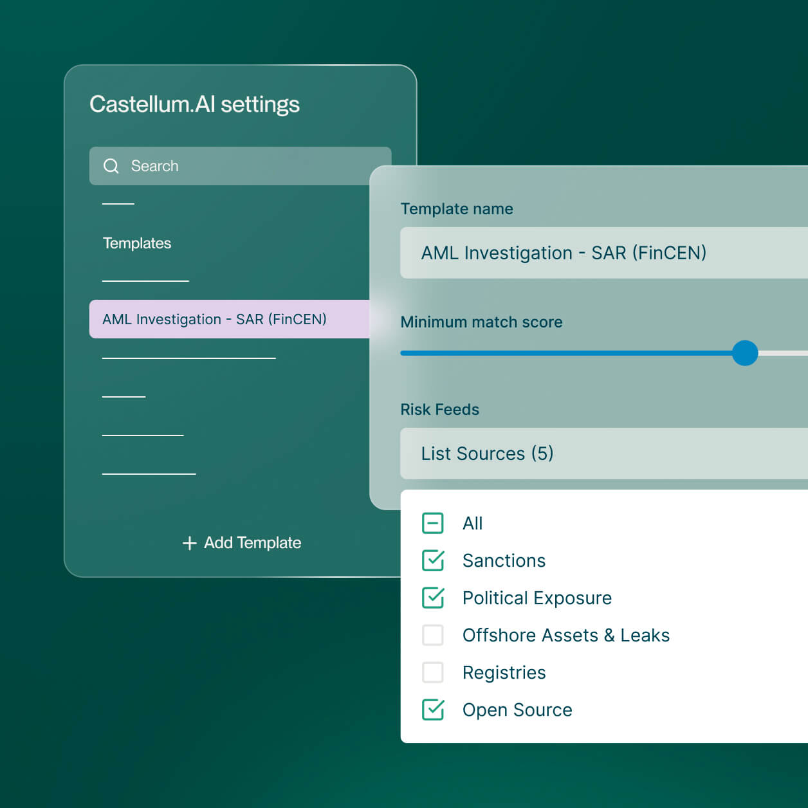Toggle the All checkbox

(x=433, y=523)
